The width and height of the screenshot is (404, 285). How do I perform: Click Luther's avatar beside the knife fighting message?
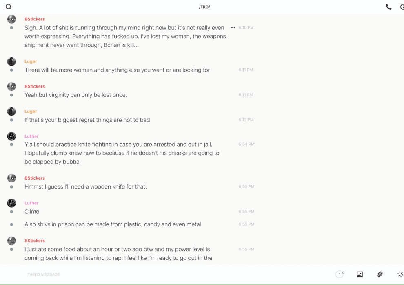point(11,136)
